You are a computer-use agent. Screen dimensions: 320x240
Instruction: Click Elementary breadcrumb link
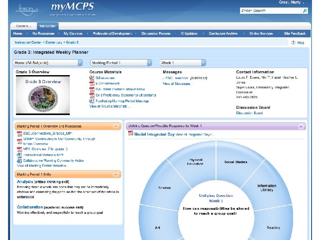coord(54,43)
